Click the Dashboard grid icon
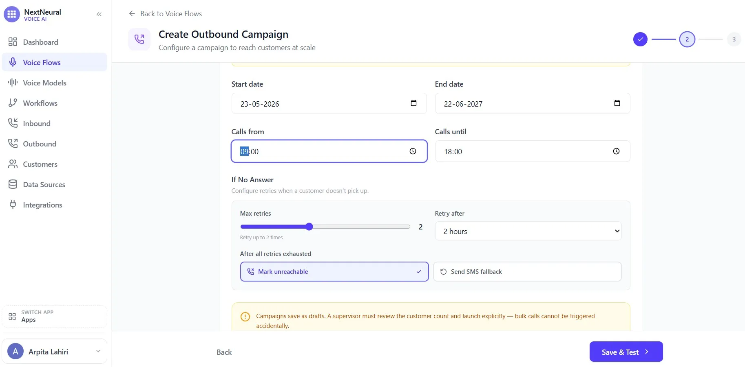The width and height of the screenshot is (745, 367). pos(13,42)
